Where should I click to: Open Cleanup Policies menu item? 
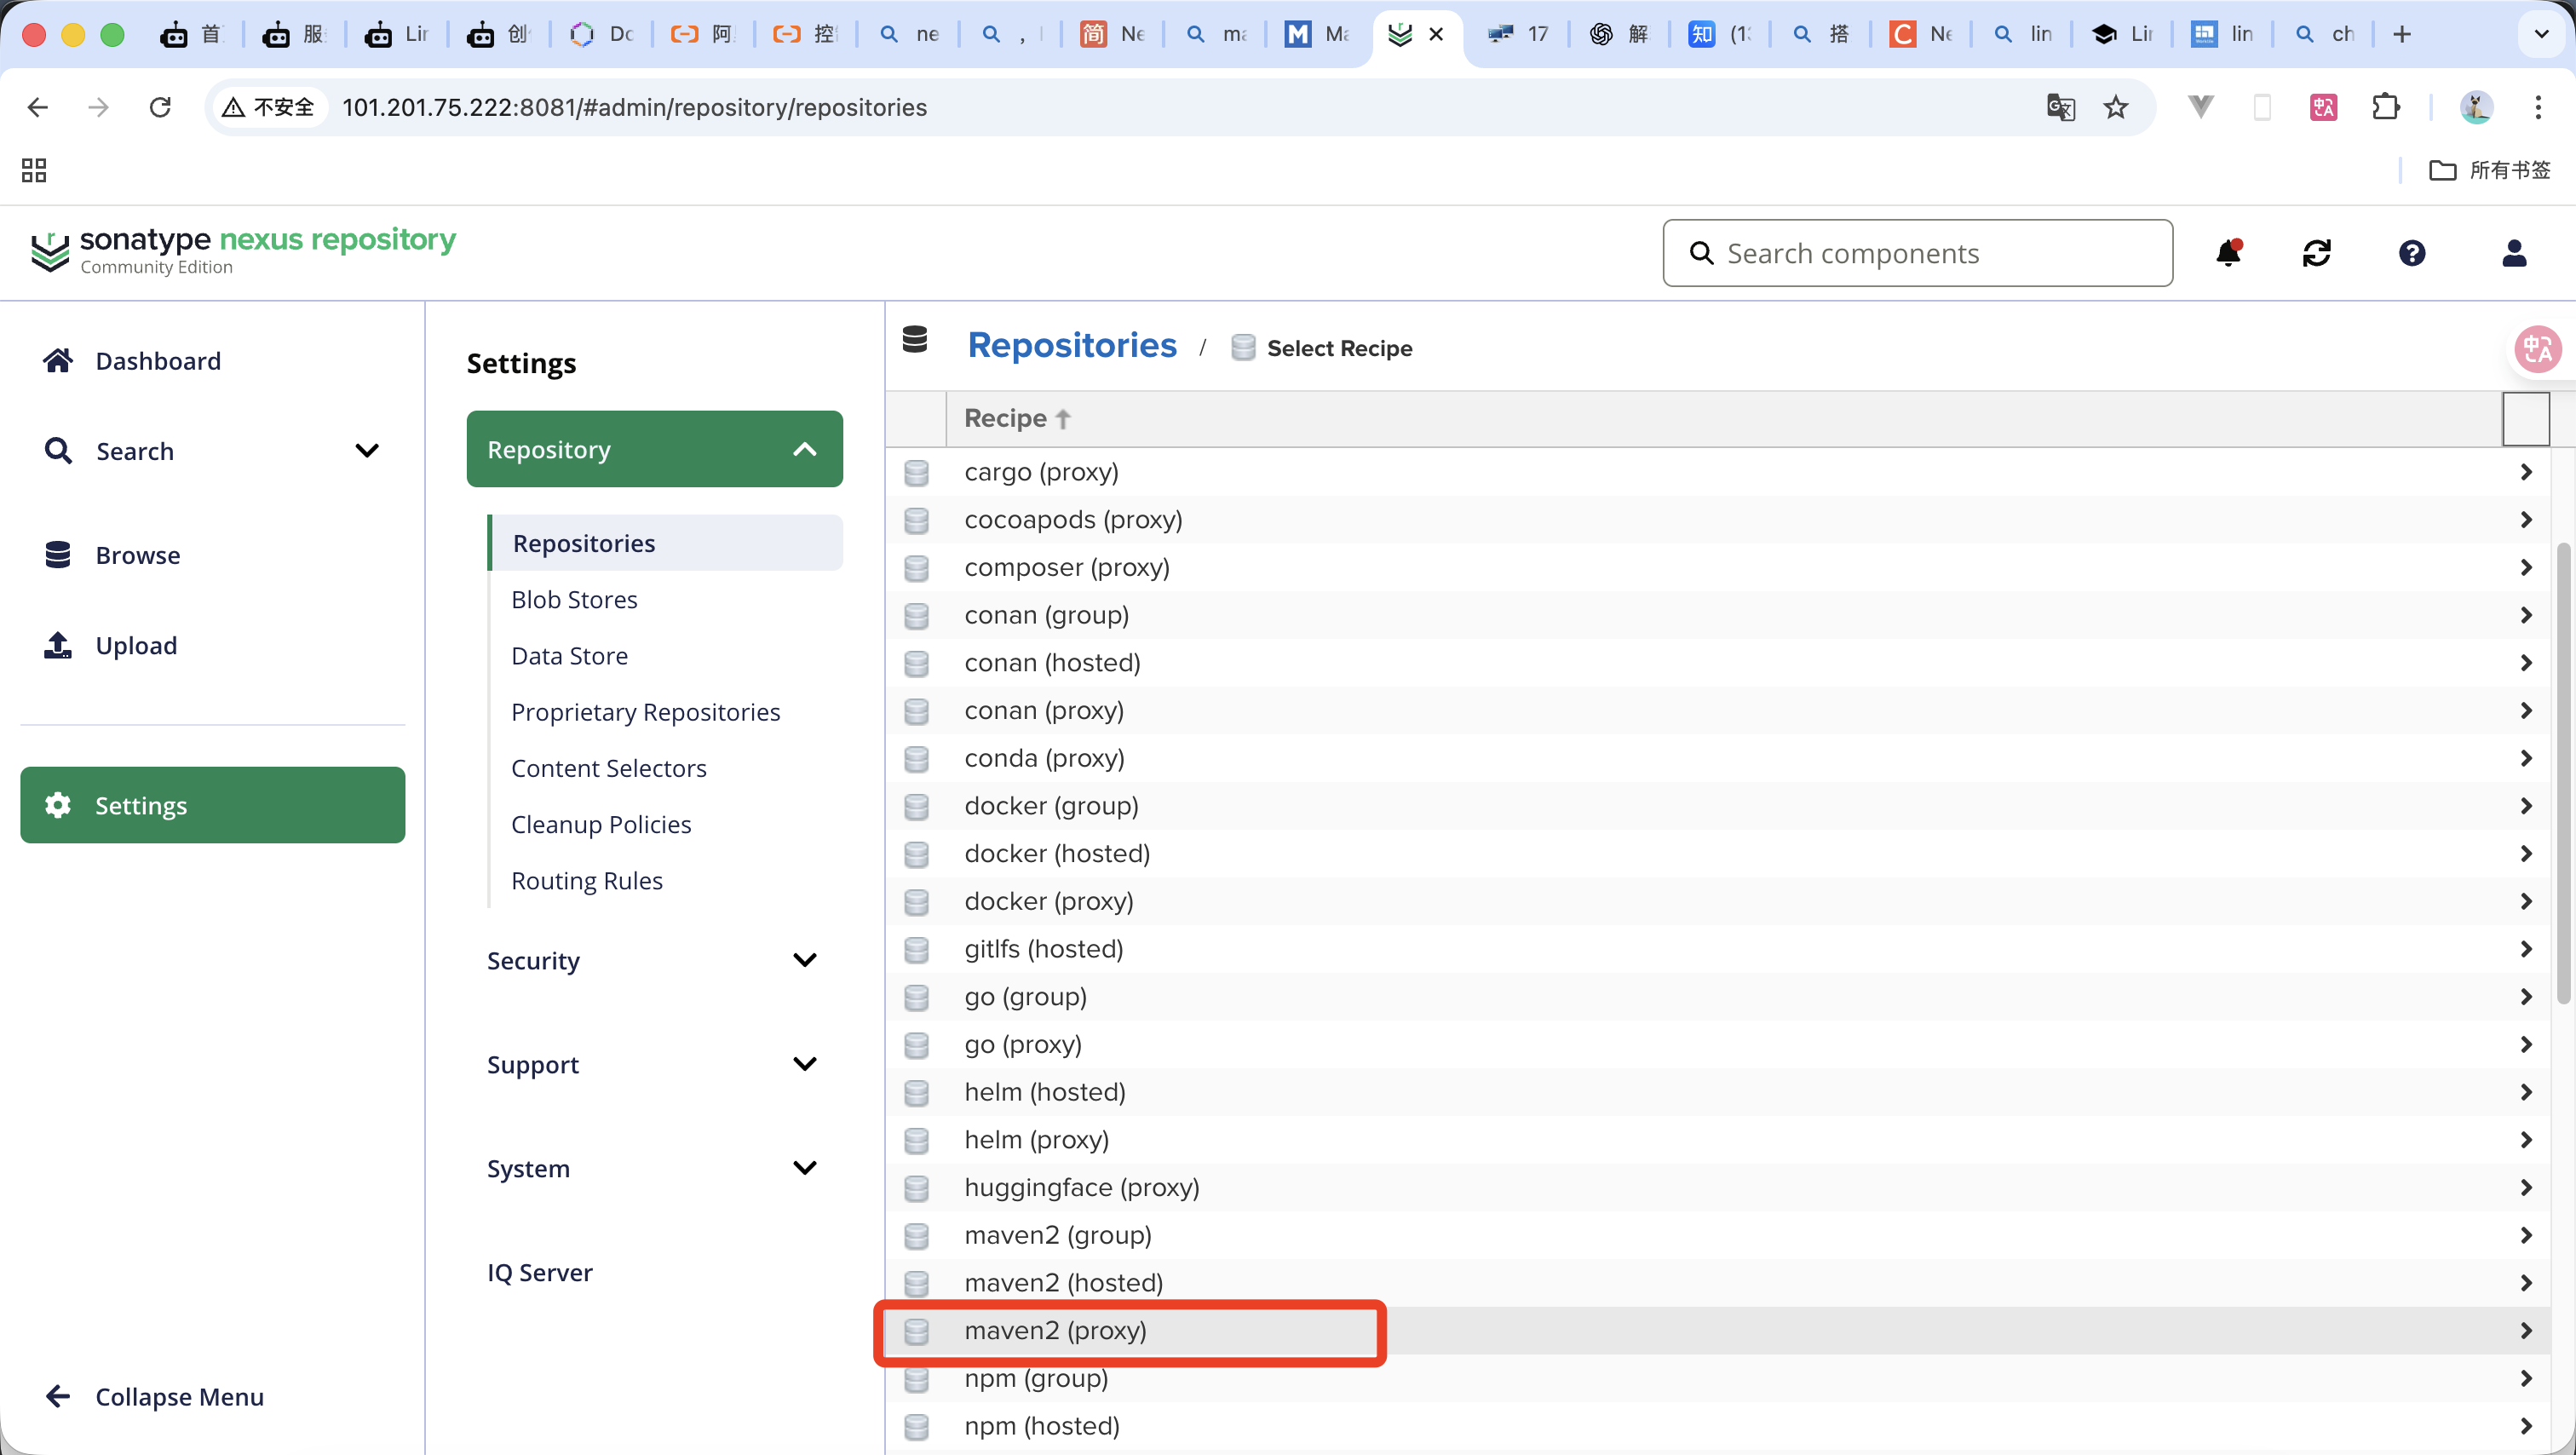(x=601, y=825)
